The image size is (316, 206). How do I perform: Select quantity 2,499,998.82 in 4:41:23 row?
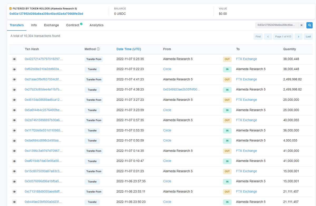[x=292, y=79]
